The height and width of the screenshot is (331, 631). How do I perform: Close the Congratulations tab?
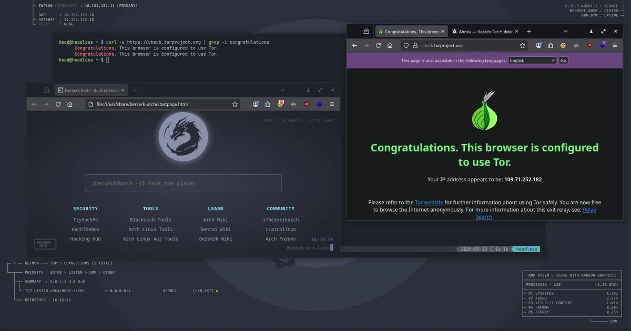pos(443,32)
